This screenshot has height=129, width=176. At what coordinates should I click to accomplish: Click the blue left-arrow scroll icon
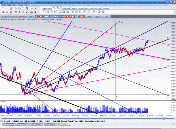tap(55, 17)
